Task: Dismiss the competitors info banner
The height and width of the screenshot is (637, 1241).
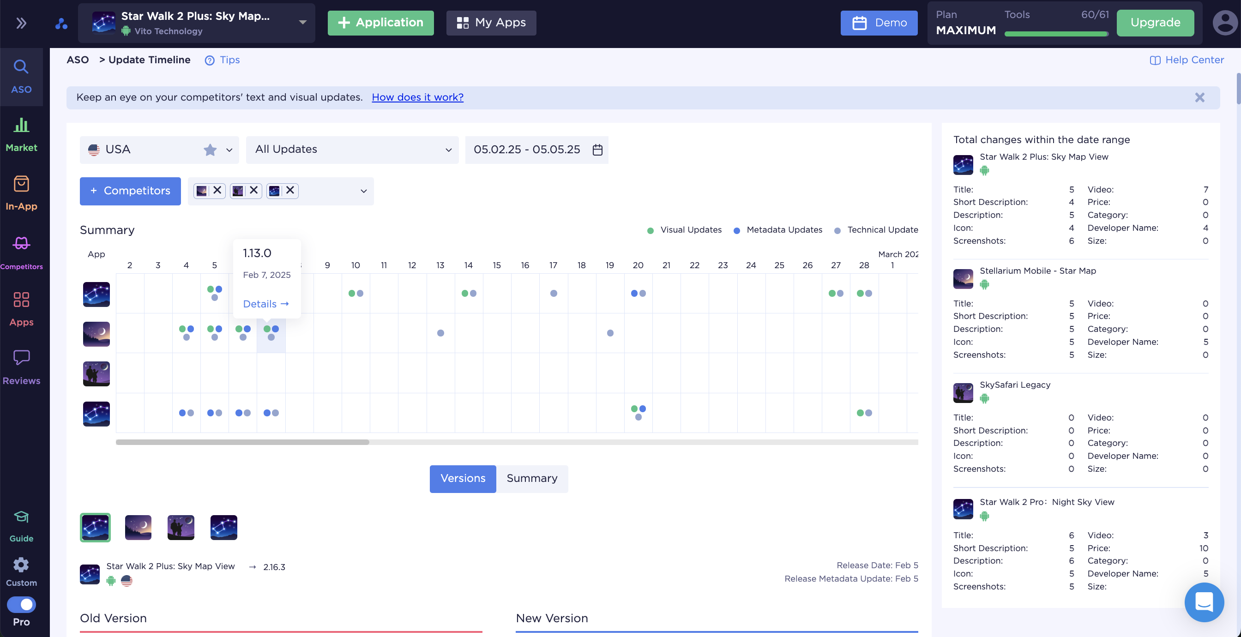Action: click(1199, 98)
